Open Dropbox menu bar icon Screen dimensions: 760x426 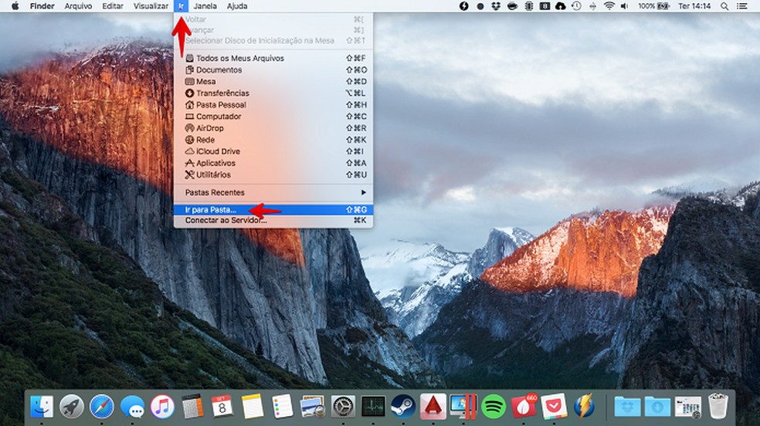[x=495, y=6]
